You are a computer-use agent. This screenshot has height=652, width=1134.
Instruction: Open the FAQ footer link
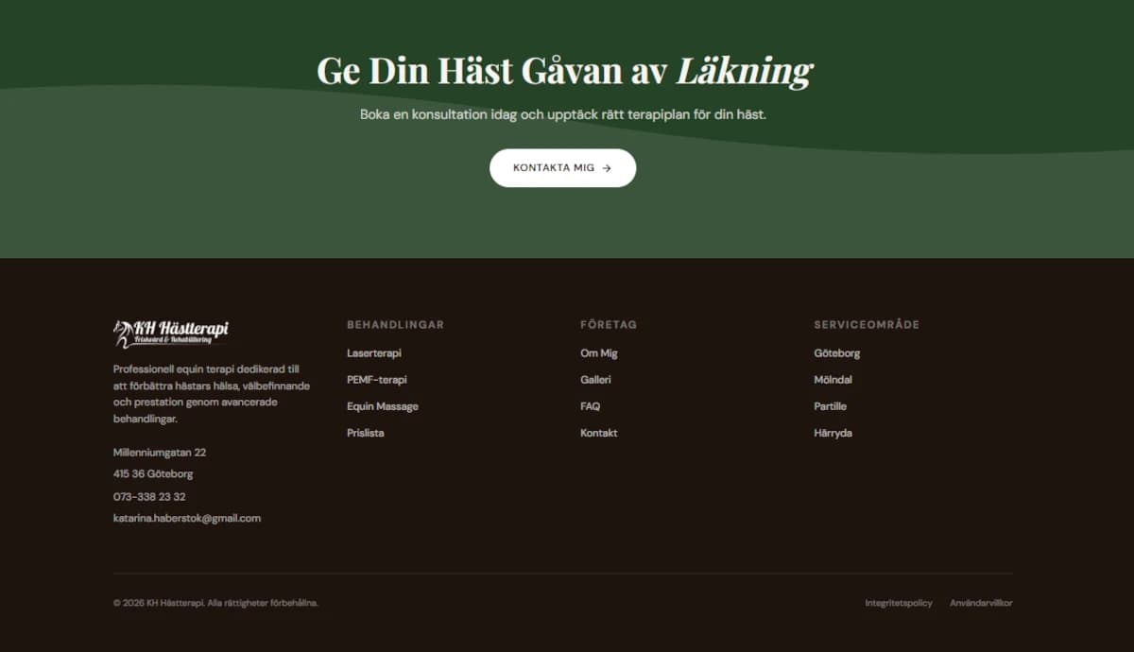[590, 406]
